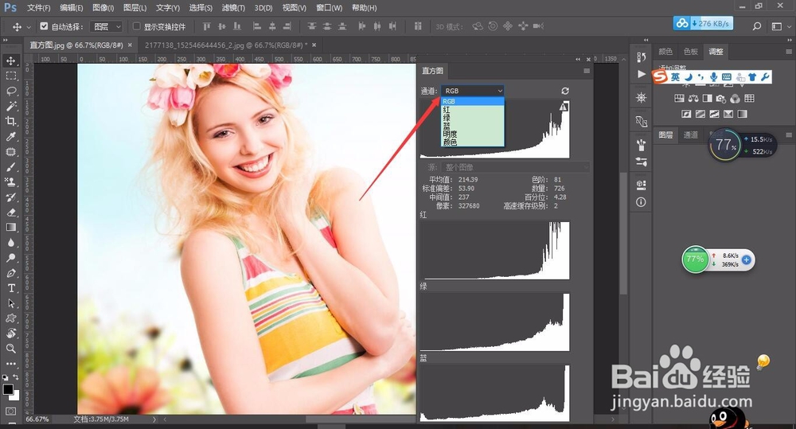Toggle 显示变换控件 checkbox
The width and height of the screenshot is (796, 429).
pyautogui.click(x=137, y=26)
